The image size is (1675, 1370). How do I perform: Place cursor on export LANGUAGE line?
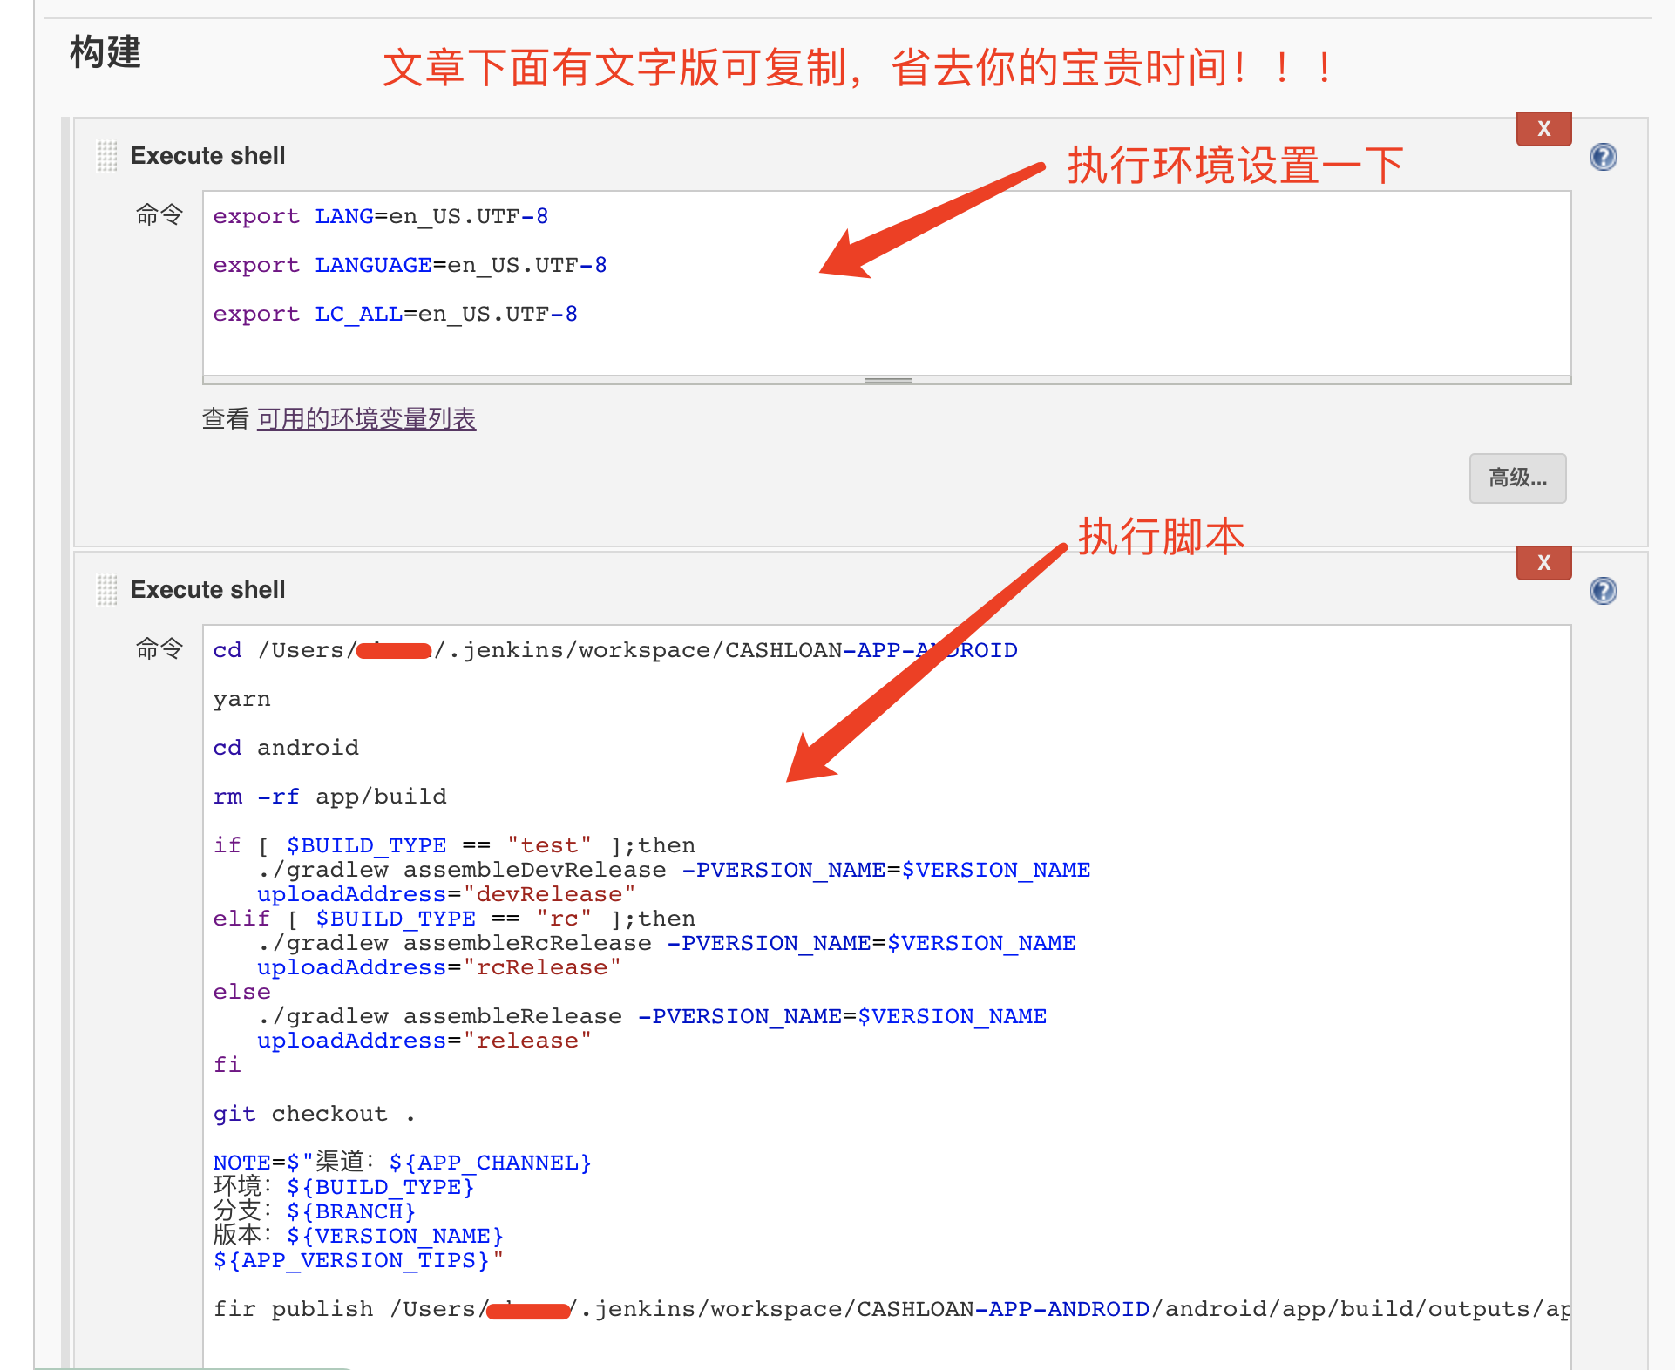click(410, 265)
